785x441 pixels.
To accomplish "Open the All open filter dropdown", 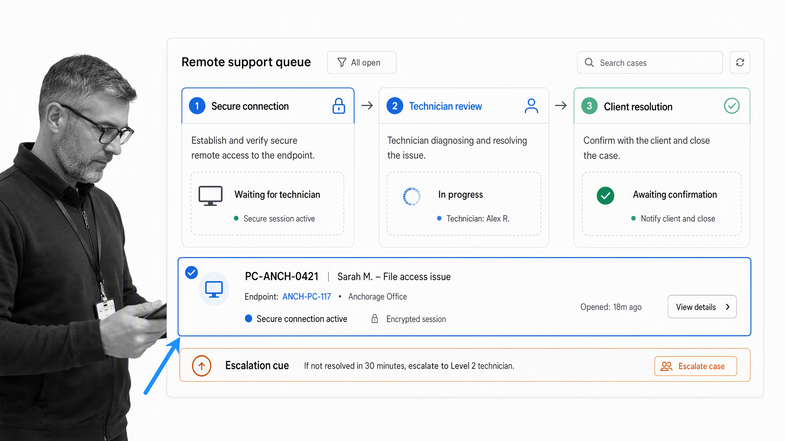I will click(361, 62).
